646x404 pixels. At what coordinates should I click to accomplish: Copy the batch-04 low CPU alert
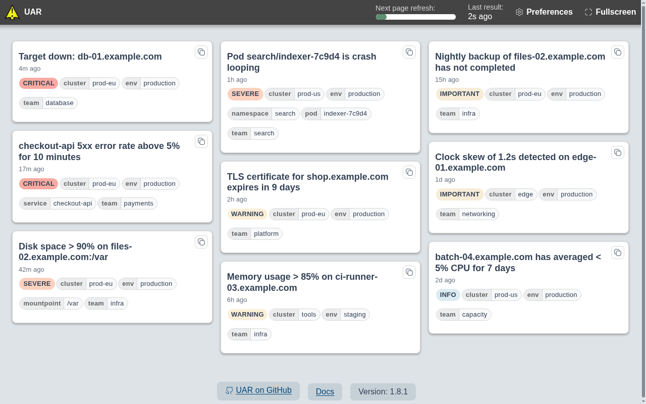pos(618,252)
